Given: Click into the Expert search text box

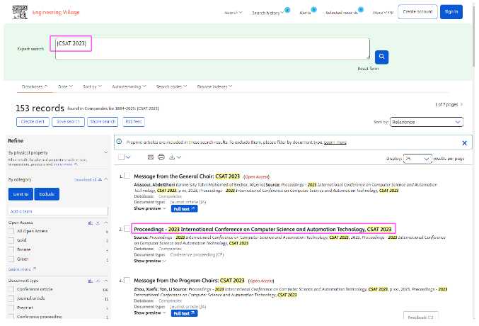Looking at the screenshot, I should coord(212,49).
